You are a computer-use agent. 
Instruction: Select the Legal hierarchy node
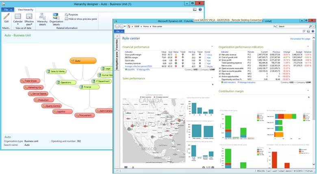[x=106, y=69]
